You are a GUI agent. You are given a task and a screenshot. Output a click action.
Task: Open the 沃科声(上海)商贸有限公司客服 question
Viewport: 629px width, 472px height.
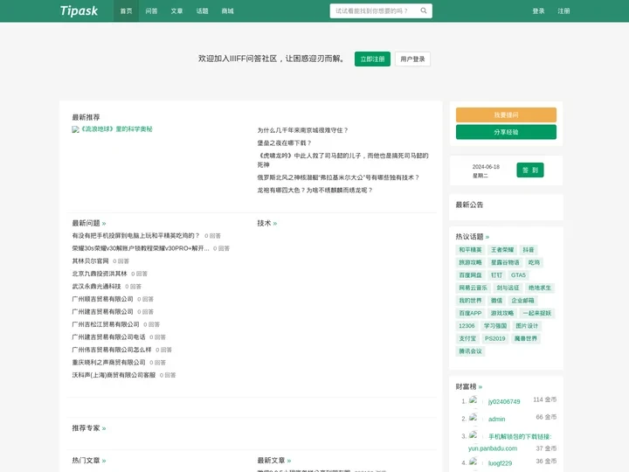pos(114,375)
